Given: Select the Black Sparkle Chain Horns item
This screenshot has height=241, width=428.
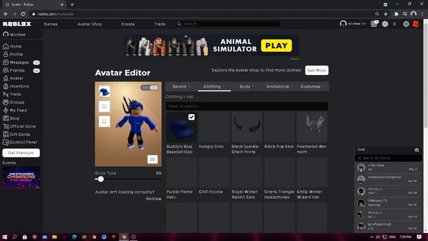Looking at the screenshot, I should point(247,133).
